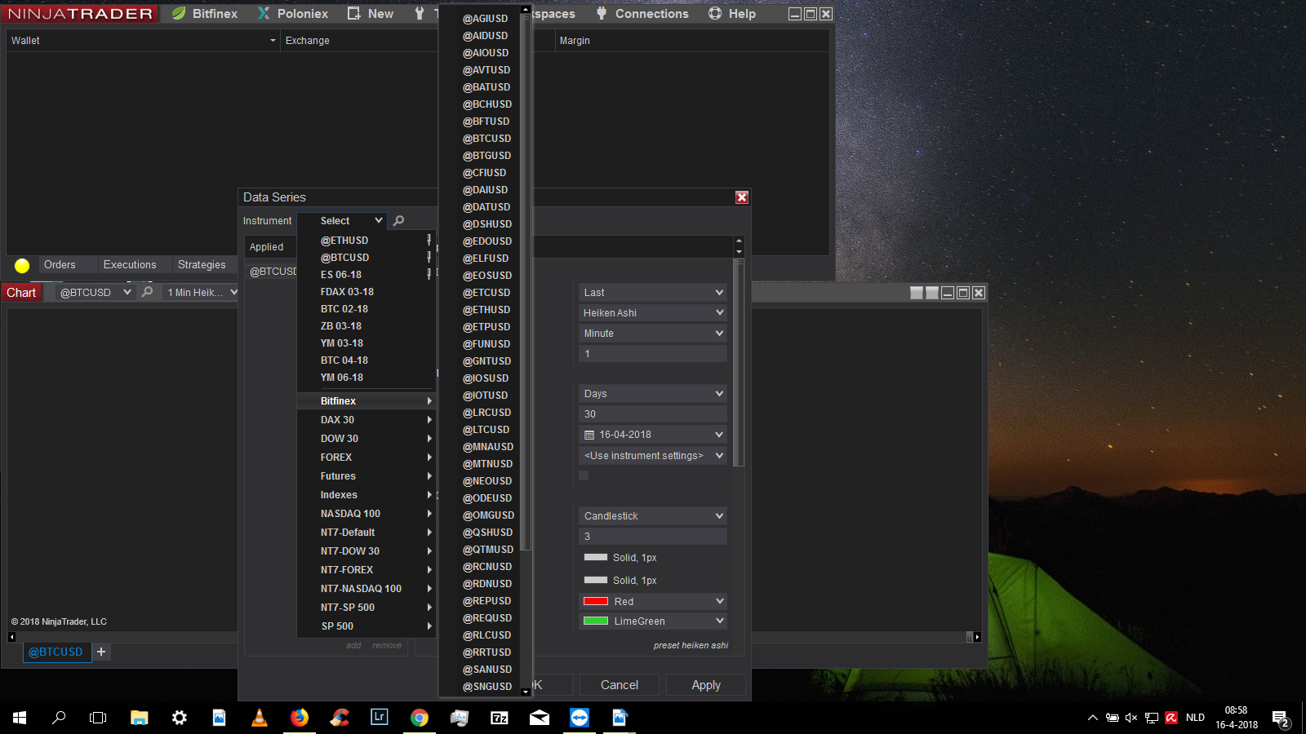Click the Bitfinex leaf icon in NinjaTrader's menu bar
Viewport: 1306px width, 734px height.
pyautogui.click(x=179, y=13)
